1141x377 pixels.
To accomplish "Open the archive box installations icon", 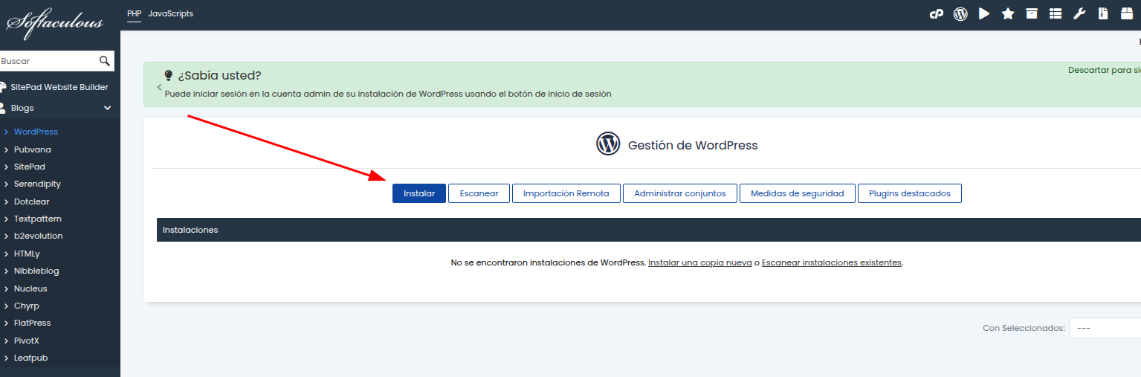I will click(x=1032, y=13).
